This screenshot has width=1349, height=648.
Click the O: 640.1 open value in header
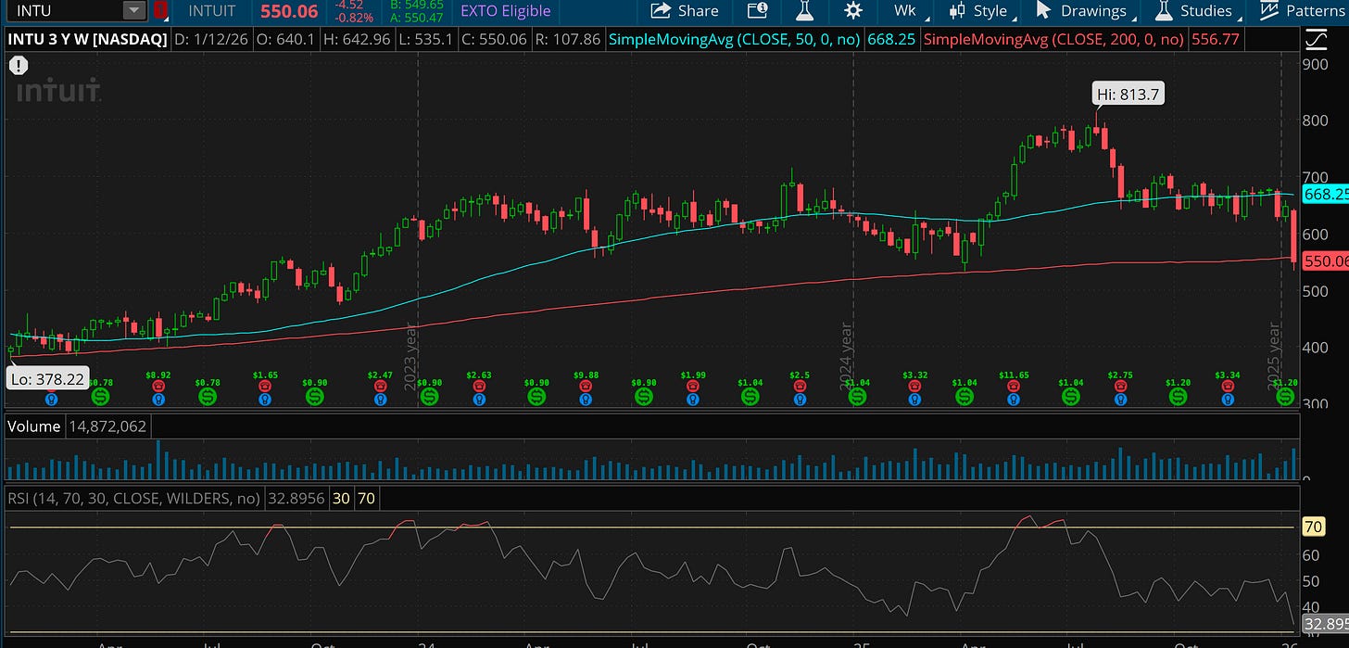tap(286, 40)
